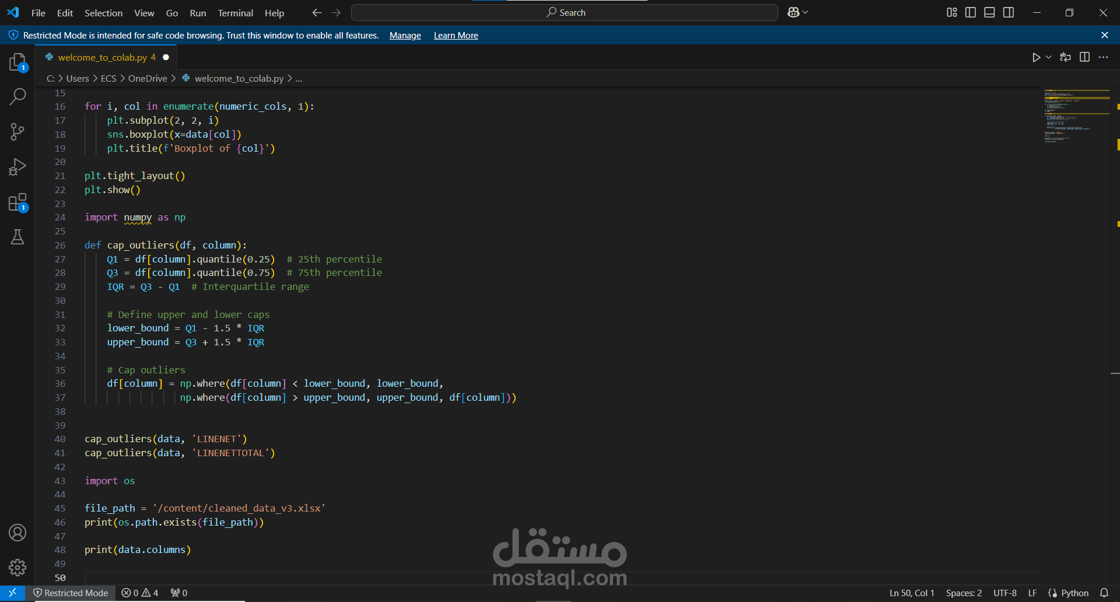Open the Source Control view
The image size is (1120, 602).
click(17, 132)
